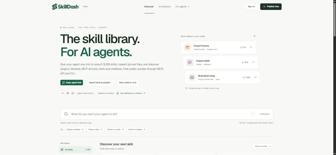Click the GitHub star icon before Star SkillDash
The image size is (336, 155).
point(118,93)
